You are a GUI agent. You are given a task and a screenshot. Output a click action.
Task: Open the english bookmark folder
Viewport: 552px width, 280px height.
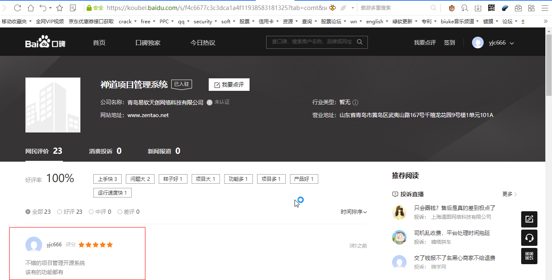click(377, 21)
